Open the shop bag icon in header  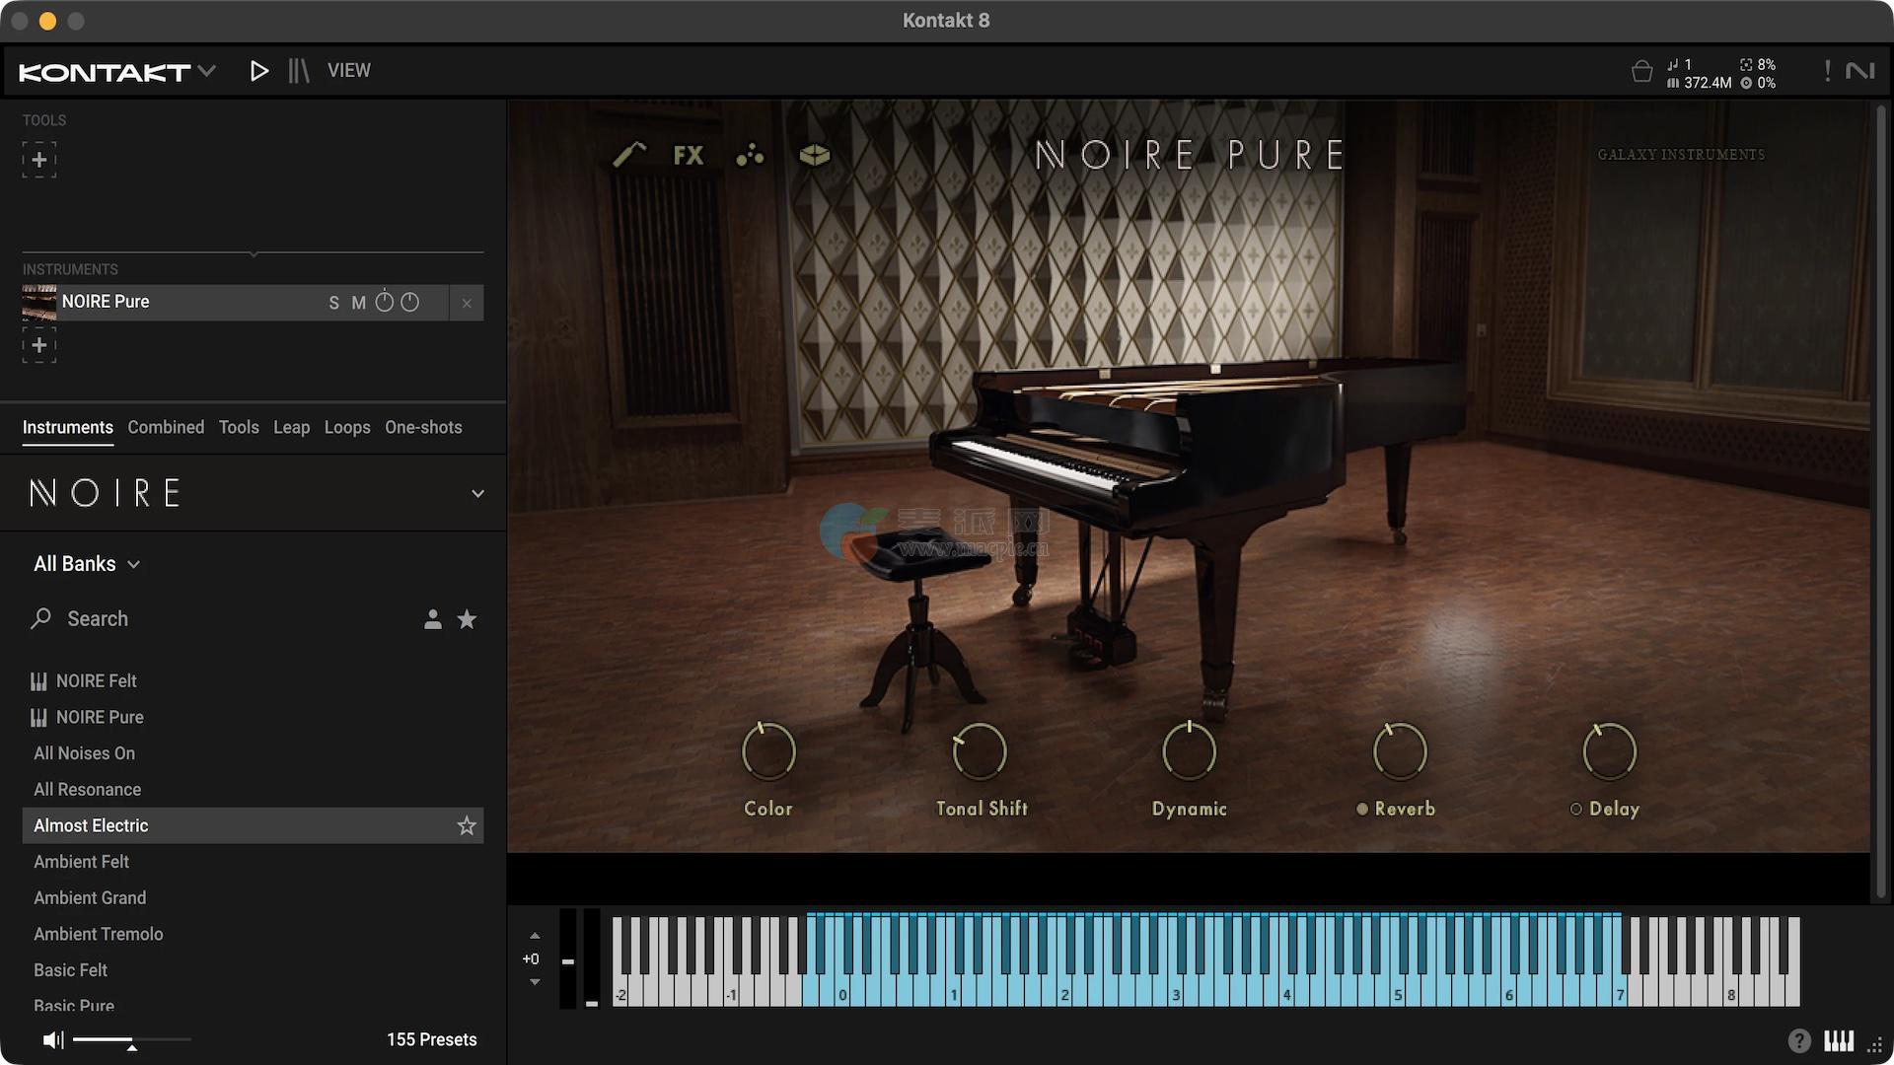pyautogui.click(x=1641, y=71)
